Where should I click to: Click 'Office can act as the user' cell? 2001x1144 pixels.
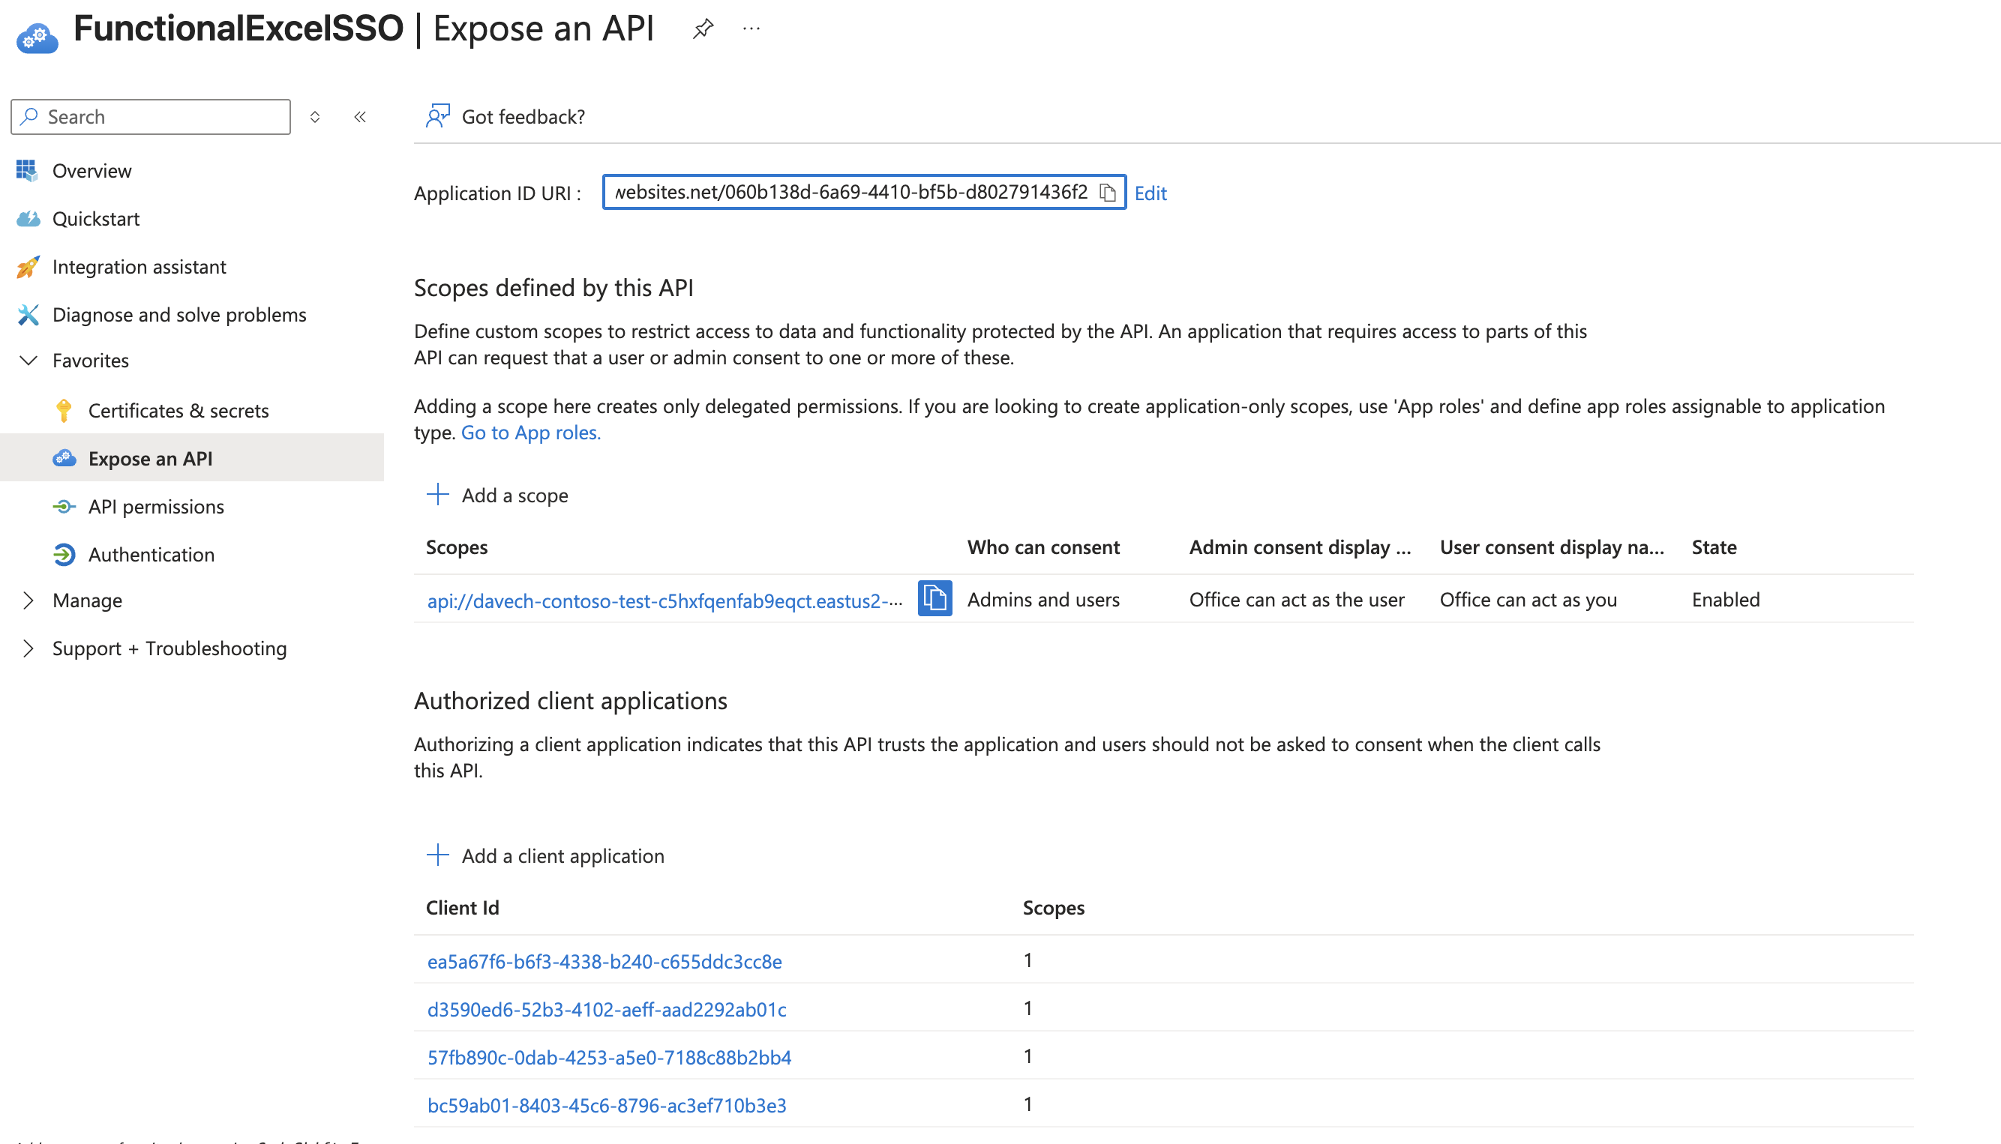1296,600
